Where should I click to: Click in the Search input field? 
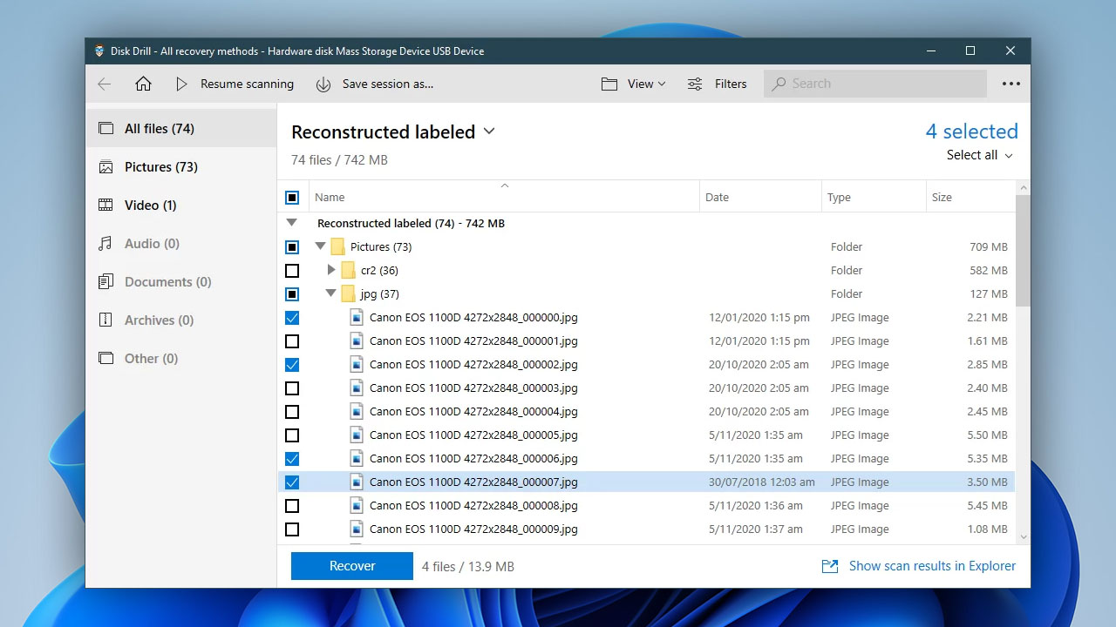(875, 84)
